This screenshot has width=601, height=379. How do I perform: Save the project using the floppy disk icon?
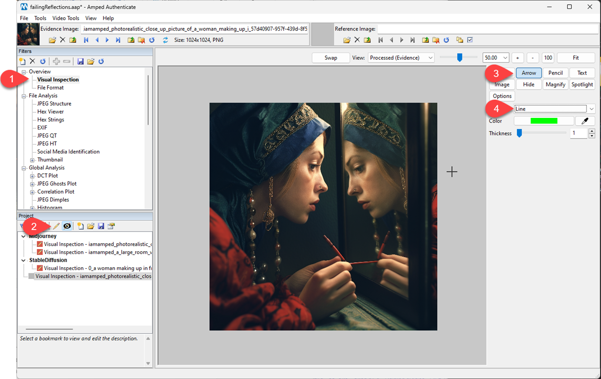click(101, 226)
